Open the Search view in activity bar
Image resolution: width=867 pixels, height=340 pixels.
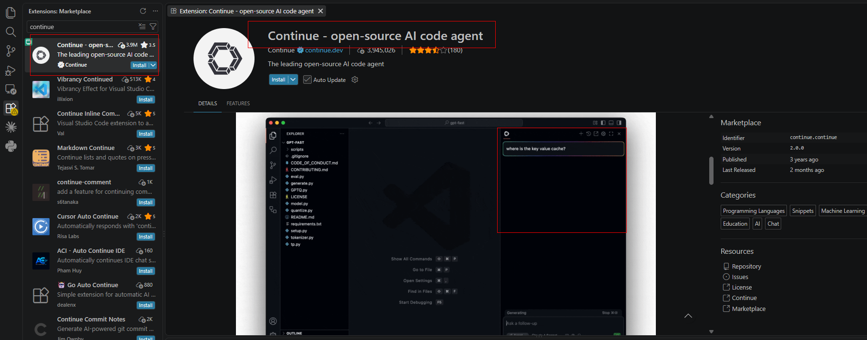pyautogui.click(x=10, y=32)
